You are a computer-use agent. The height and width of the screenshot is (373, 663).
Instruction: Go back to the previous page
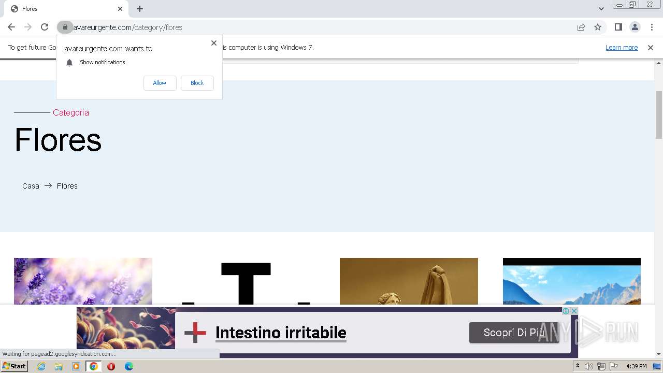(x=11, y=27)
